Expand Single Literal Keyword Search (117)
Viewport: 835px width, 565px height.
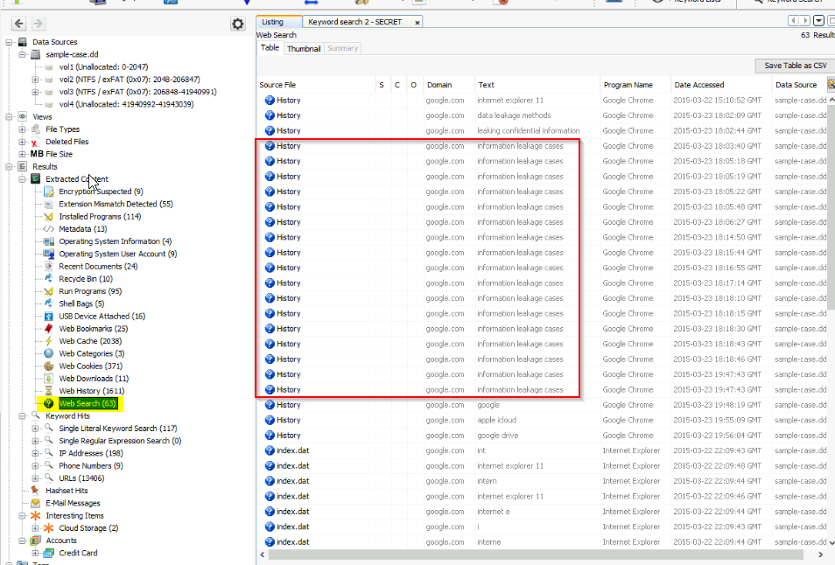pyautogui.click(x=35, y=429)
